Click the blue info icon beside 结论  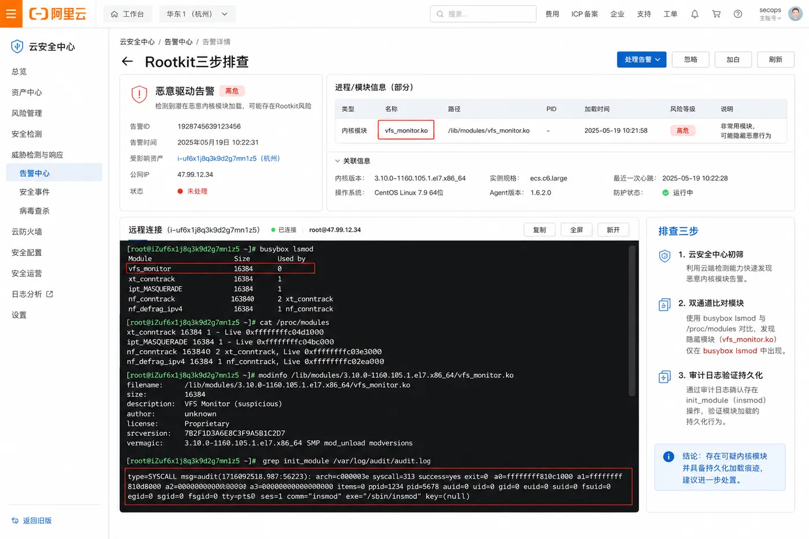click(669, 456)
